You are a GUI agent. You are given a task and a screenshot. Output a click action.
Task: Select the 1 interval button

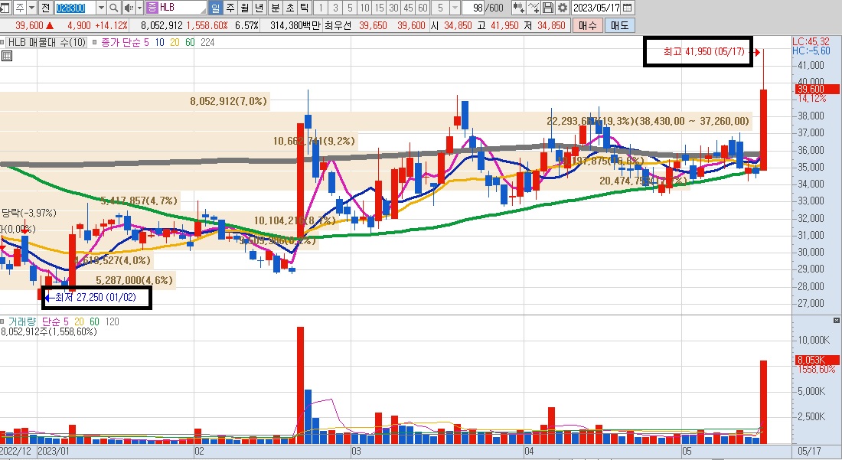pyautogui.click(x=321, y=8)
